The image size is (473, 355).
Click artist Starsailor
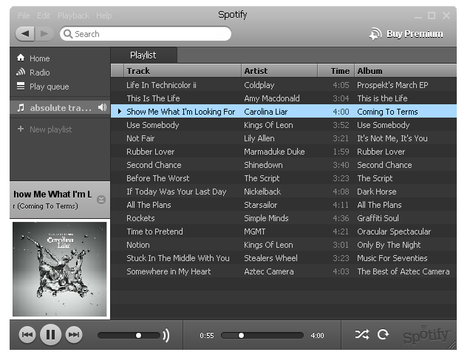pyautogui.click(x=261, y=205)
